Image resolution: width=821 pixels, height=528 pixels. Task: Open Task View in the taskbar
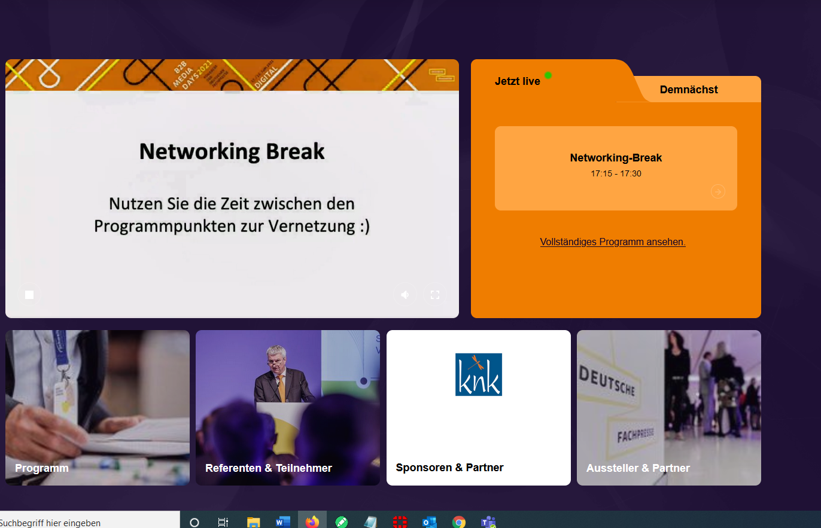[223, 523]
